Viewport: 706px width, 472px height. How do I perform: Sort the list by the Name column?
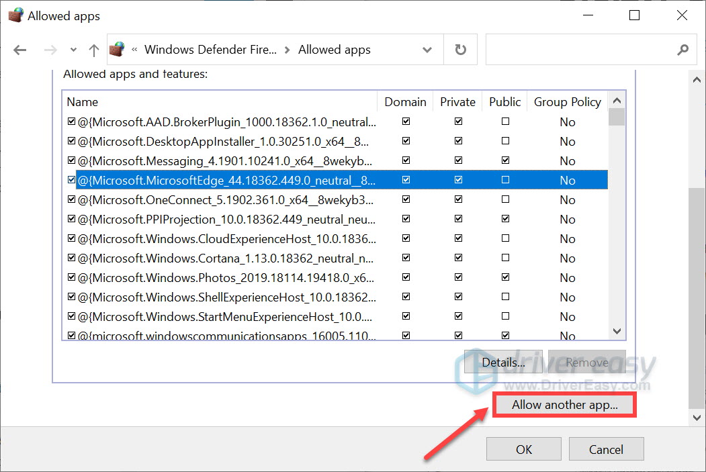coord(83,102)
